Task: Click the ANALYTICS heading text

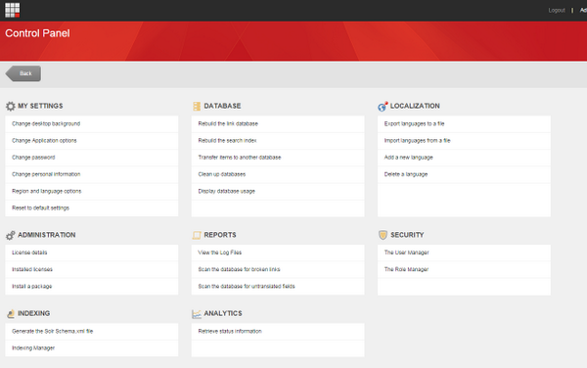Action: point(223,314)
